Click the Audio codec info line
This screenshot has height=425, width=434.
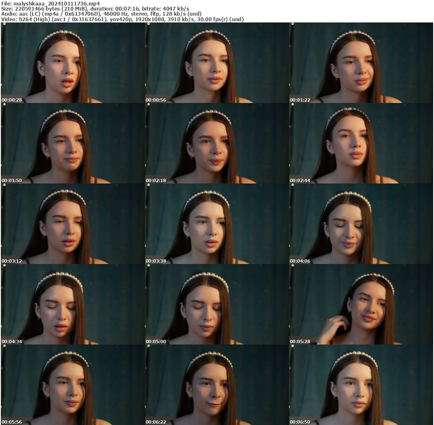(x=101, y=14)
